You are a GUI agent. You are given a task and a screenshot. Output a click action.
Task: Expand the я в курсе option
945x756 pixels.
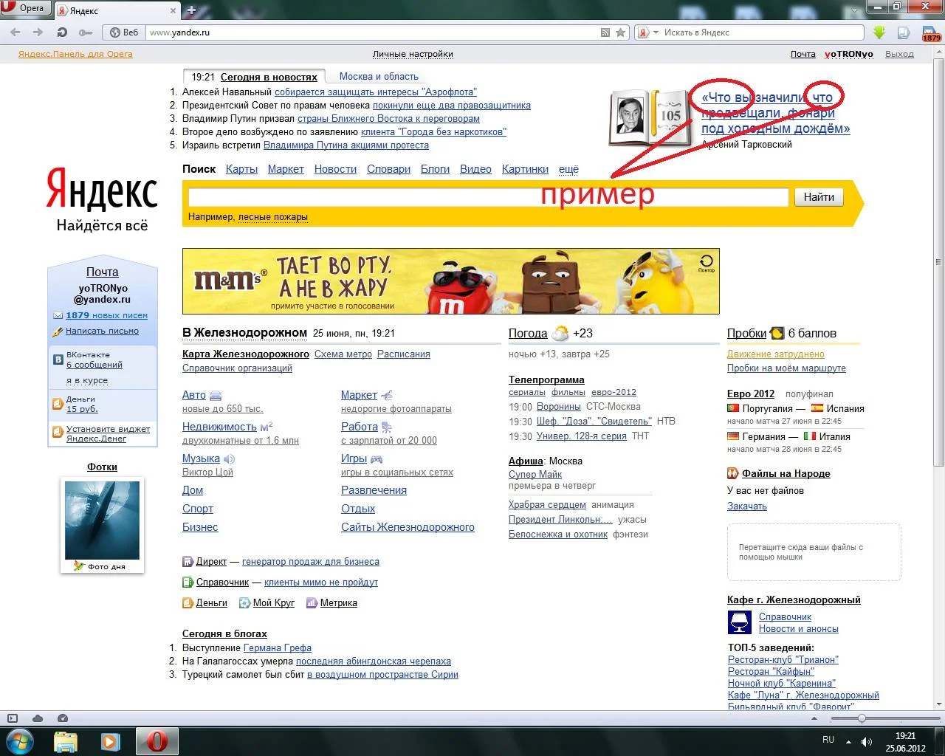[x=87, y=380]
